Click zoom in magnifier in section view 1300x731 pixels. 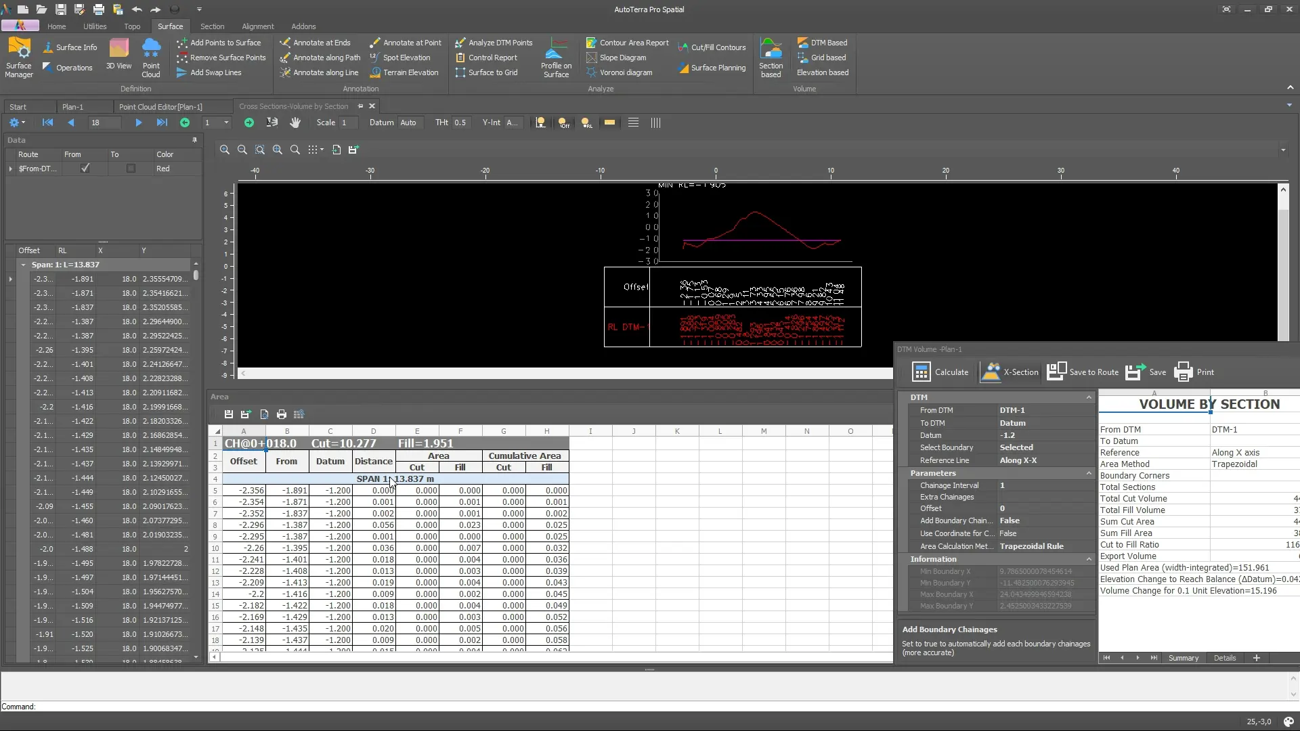click(225, 150)
